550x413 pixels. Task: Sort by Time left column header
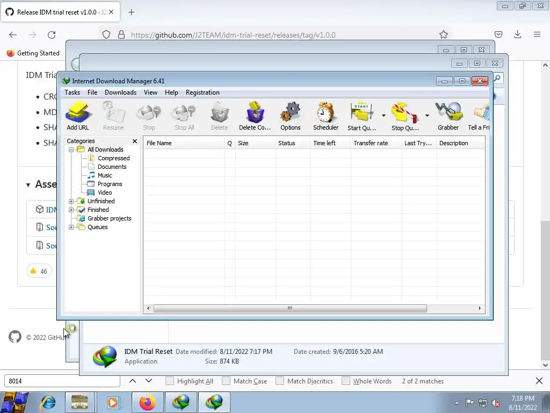[330, 143]
